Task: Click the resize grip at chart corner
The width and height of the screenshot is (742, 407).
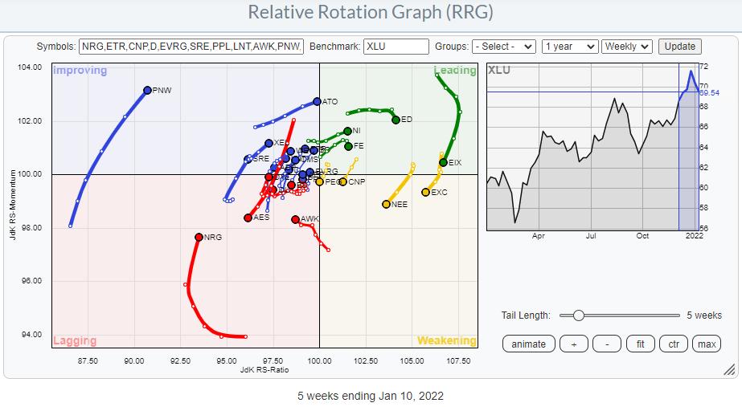Action: (728, 370)
